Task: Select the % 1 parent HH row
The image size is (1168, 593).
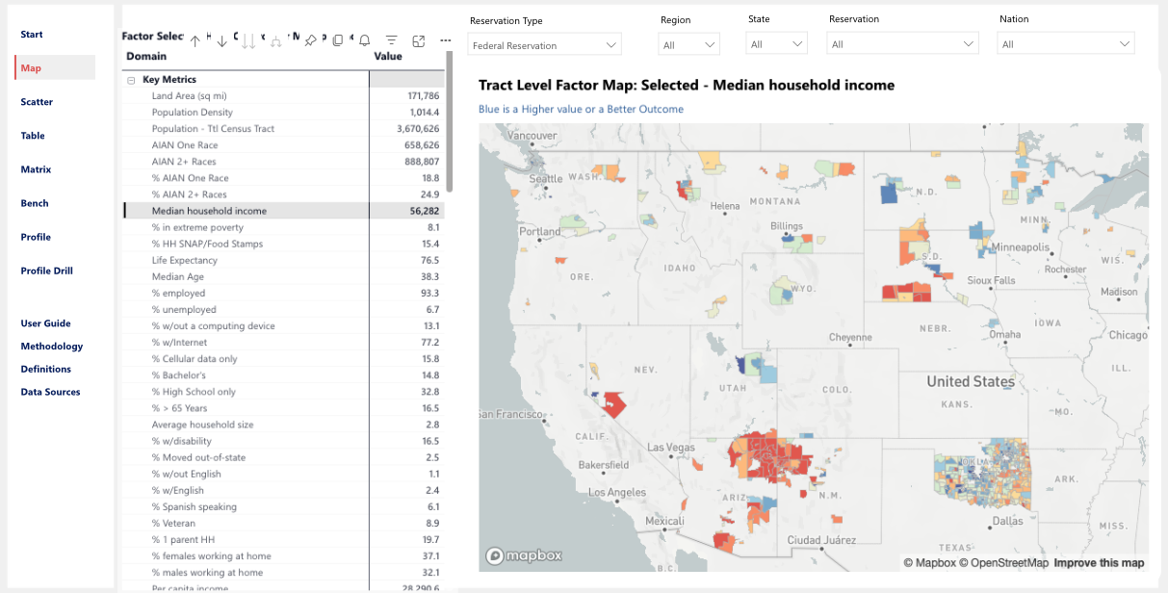Action: [x=283, y=540]
